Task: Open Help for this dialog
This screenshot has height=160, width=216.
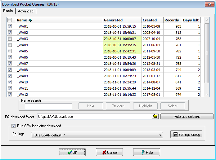Action: click(146, 152)
